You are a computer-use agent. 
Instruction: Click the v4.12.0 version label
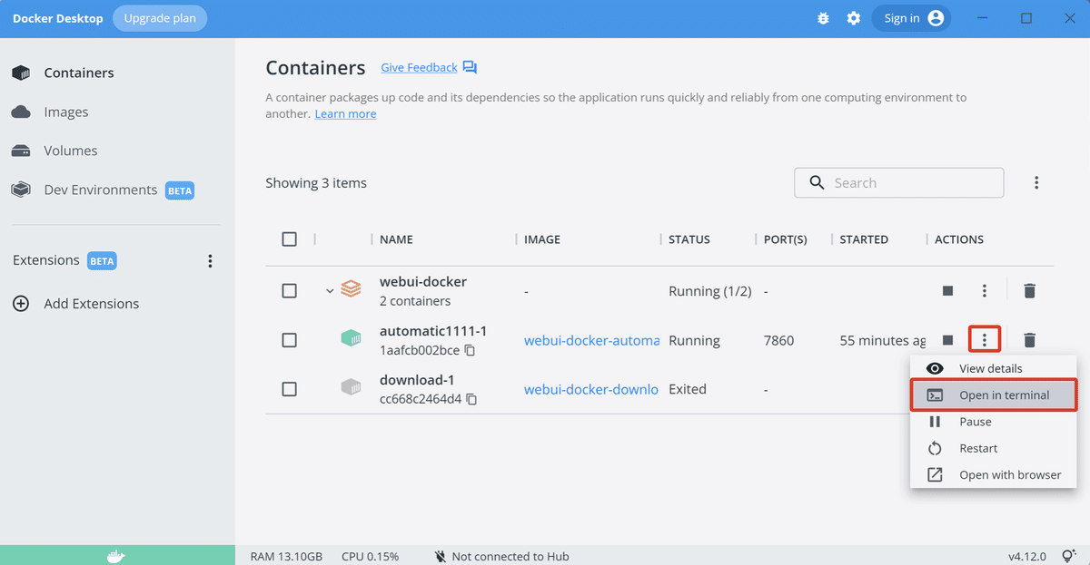[x=1027, y=556]
